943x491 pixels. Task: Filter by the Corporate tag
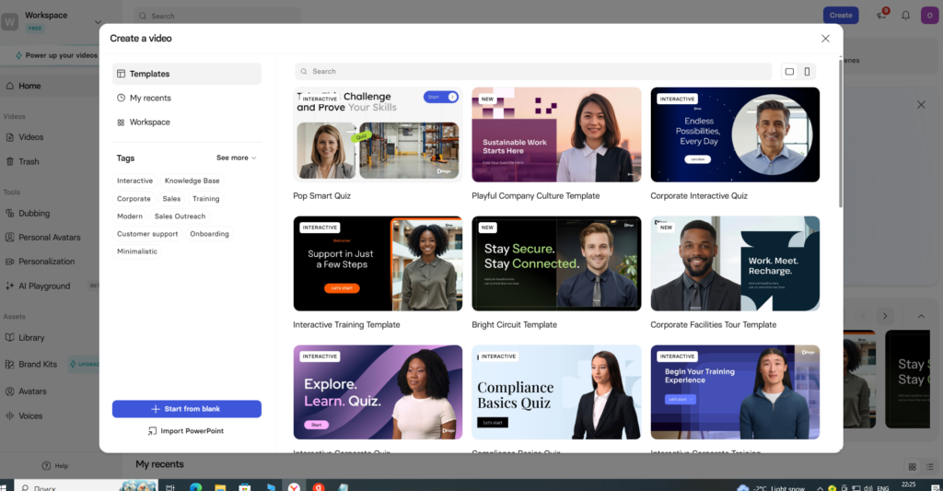pyautogui.click(x=134, y=199)
